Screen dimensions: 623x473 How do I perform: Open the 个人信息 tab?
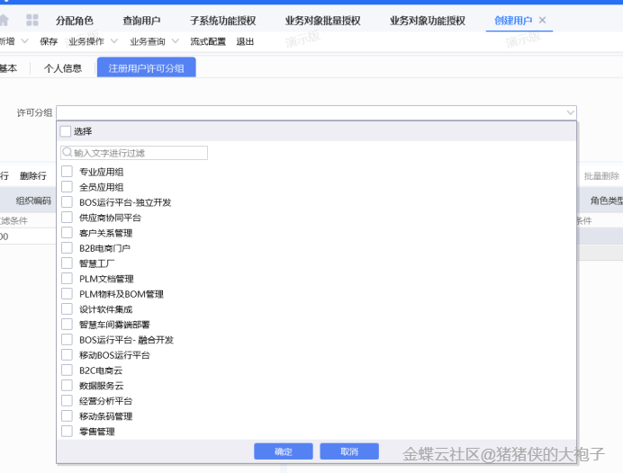pyautogui.click(x=63, y=67)
